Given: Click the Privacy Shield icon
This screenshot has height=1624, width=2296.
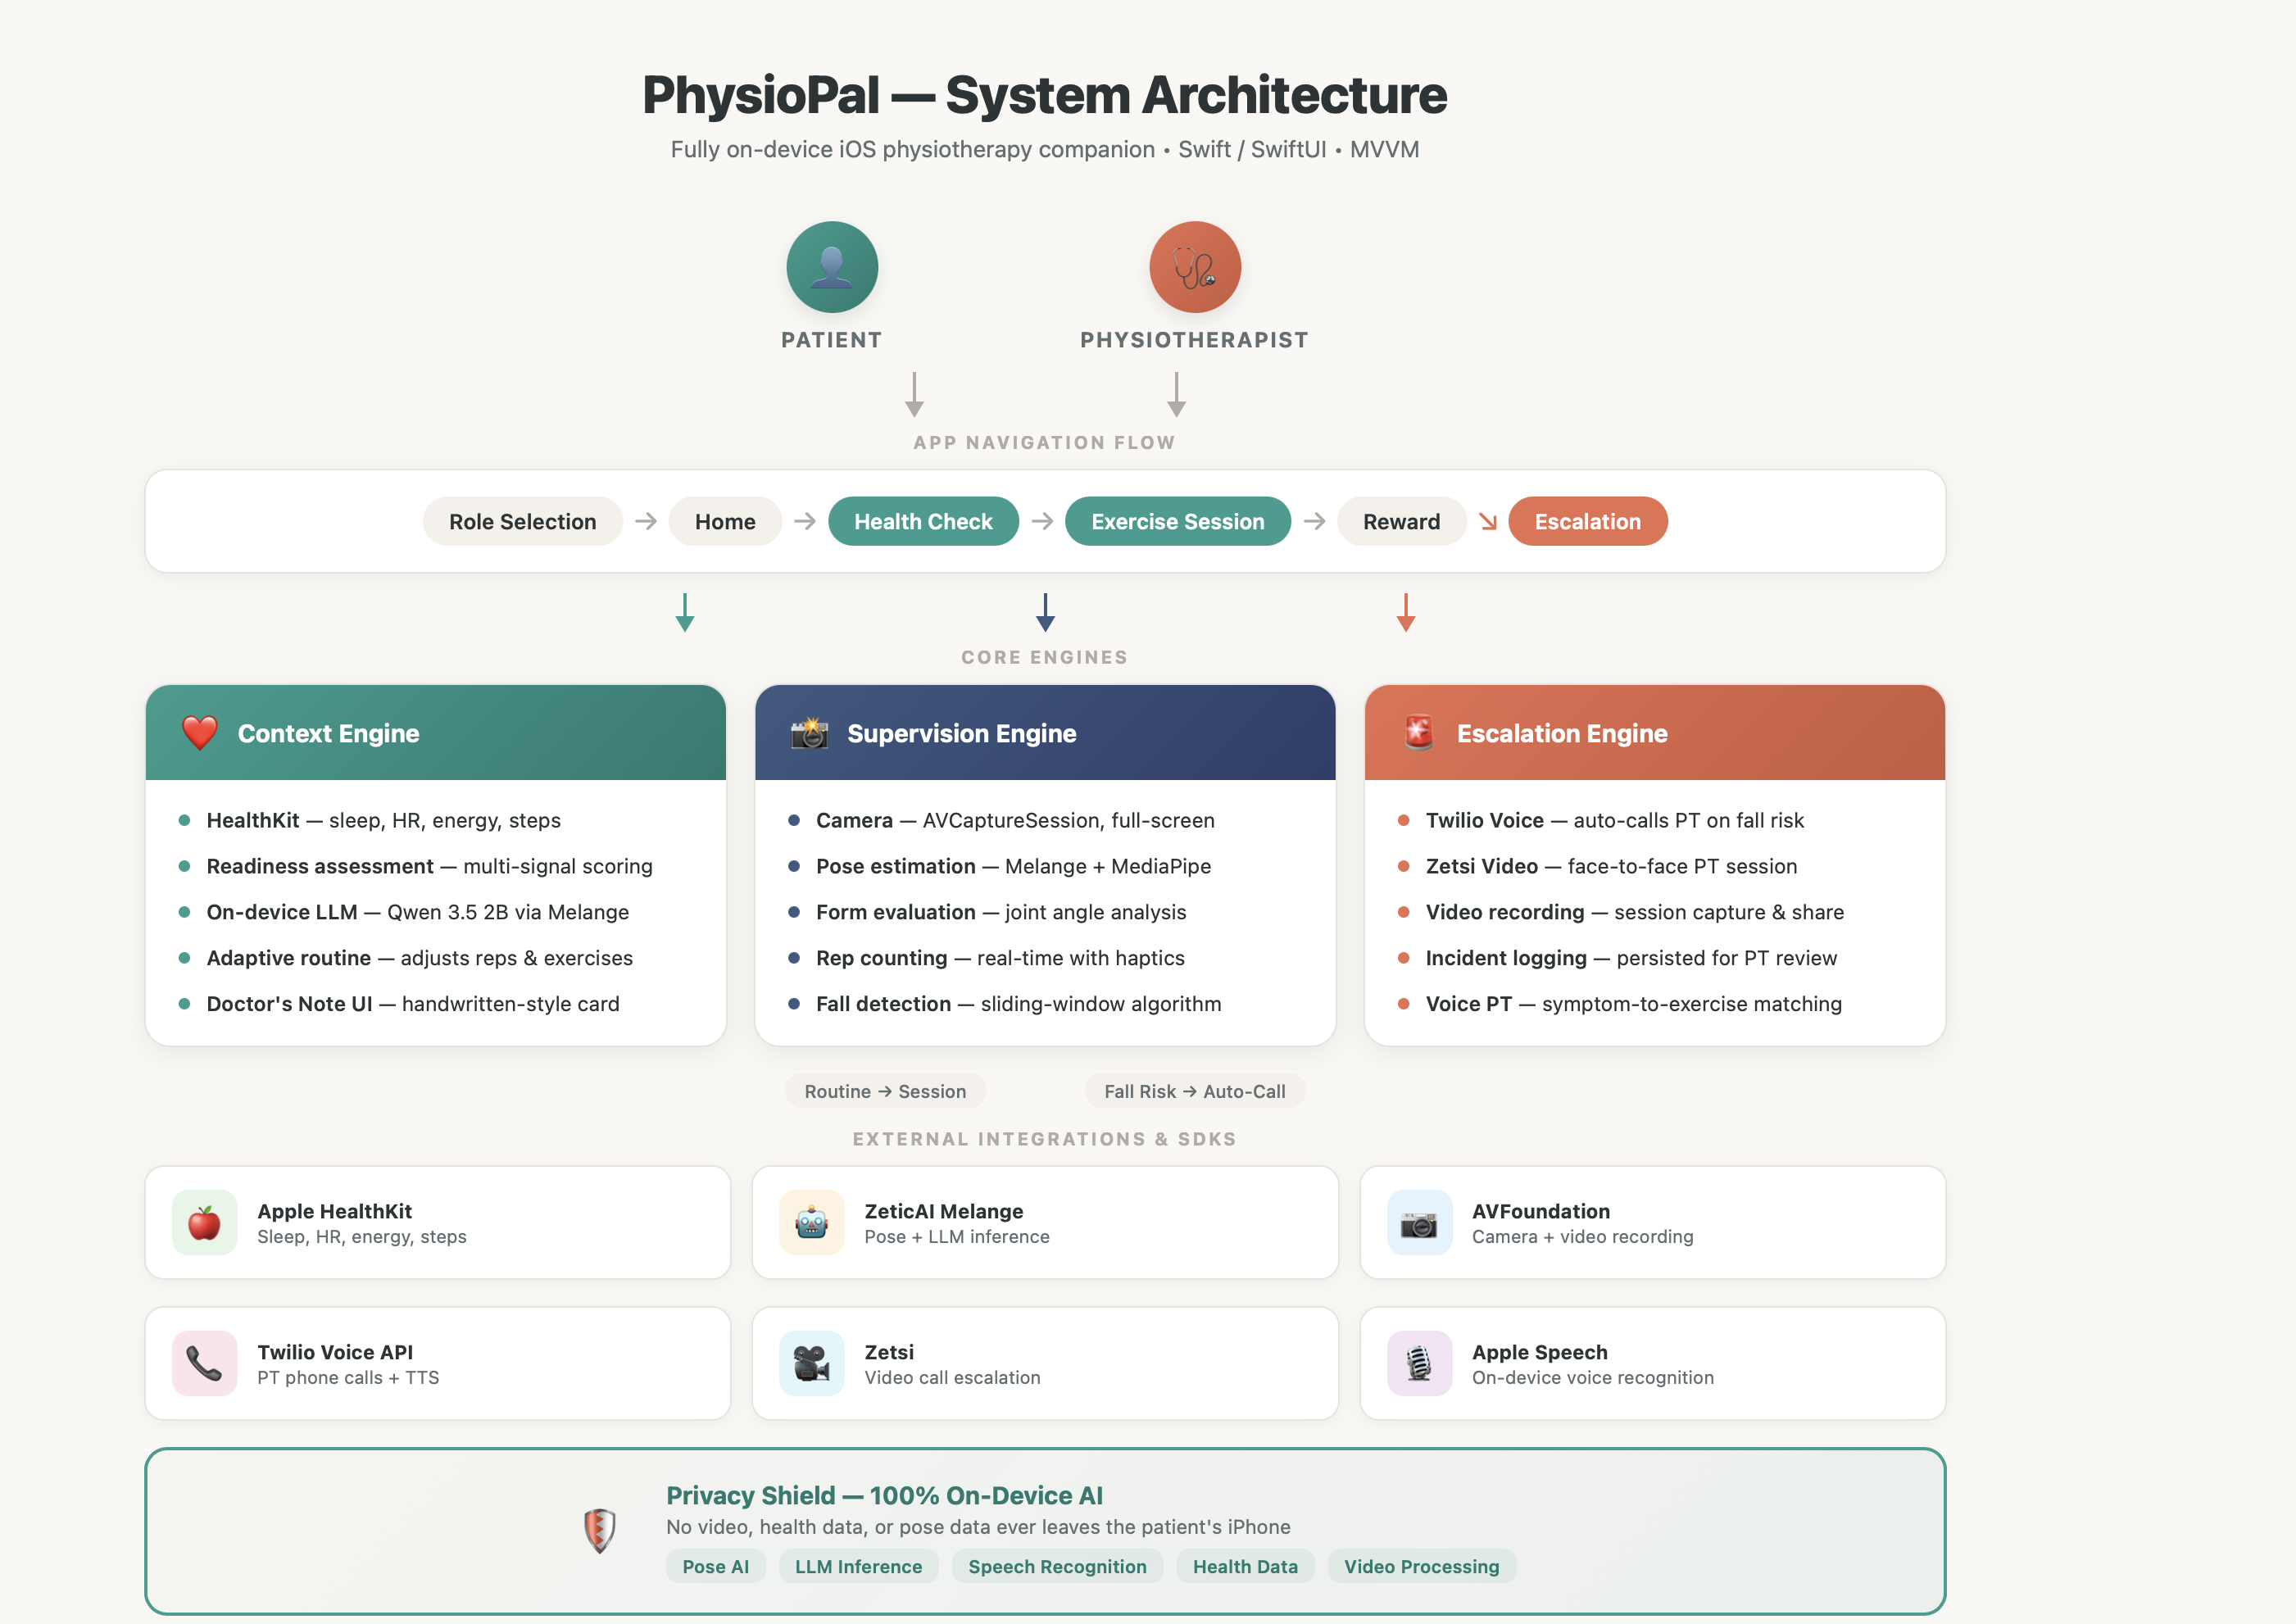Looking at the screenshot, I should tap(599, 1530).
